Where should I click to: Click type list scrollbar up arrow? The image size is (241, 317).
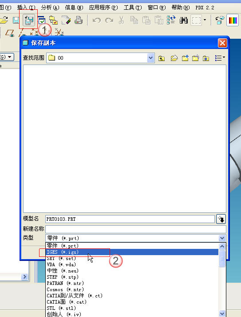click(222, 246)
